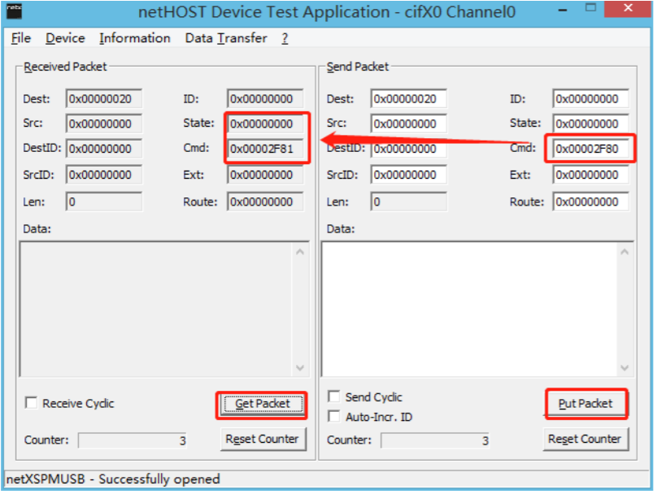Screen dimensions: 657x494
Task: Minimize the netHOST window
Action: [x=563, y=10]
